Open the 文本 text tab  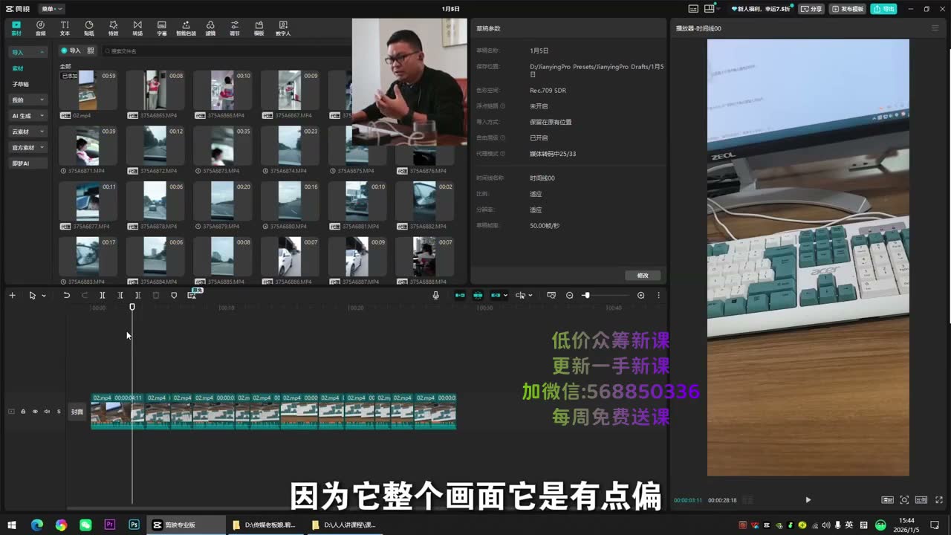tap(65, 28)
